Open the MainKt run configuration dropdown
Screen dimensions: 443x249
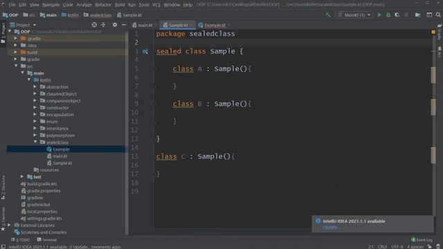(354, 15)
